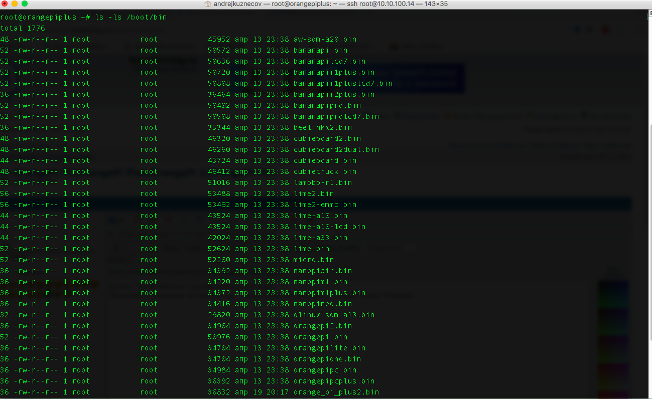Select file name lime2.bin
This screenshot has height=399, width=652.
pyautogui.click(x=314, y=193)
